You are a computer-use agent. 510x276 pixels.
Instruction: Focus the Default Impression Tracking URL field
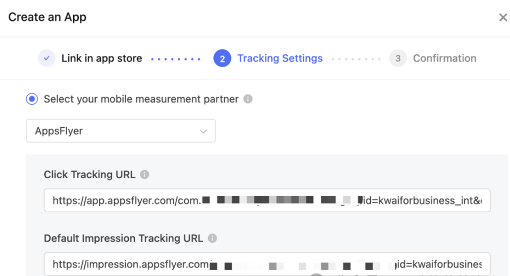(267, 264)
